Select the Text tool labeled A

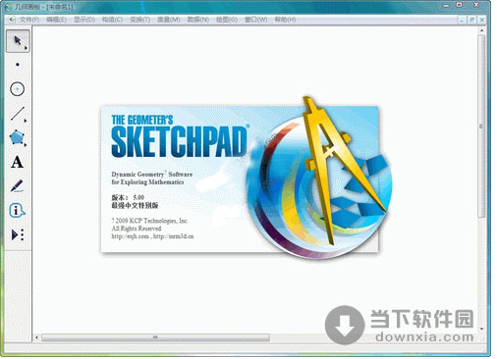pos(17,162)
